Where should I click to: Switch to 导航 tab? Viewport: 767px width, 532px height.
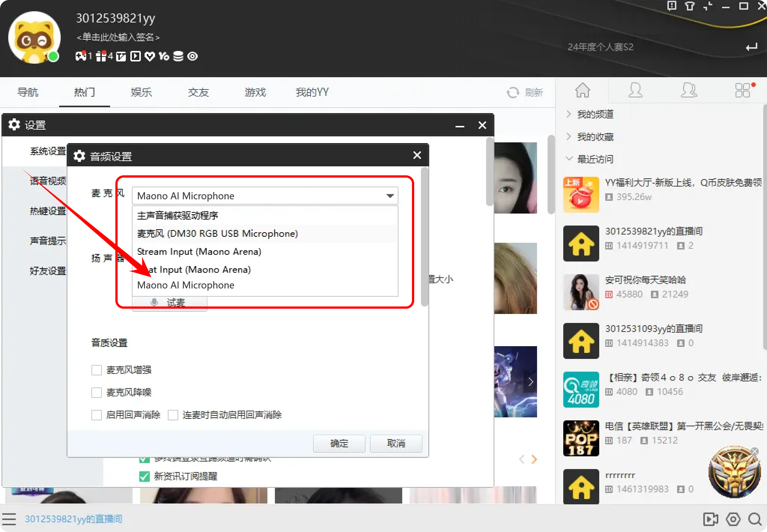[28, 92]
